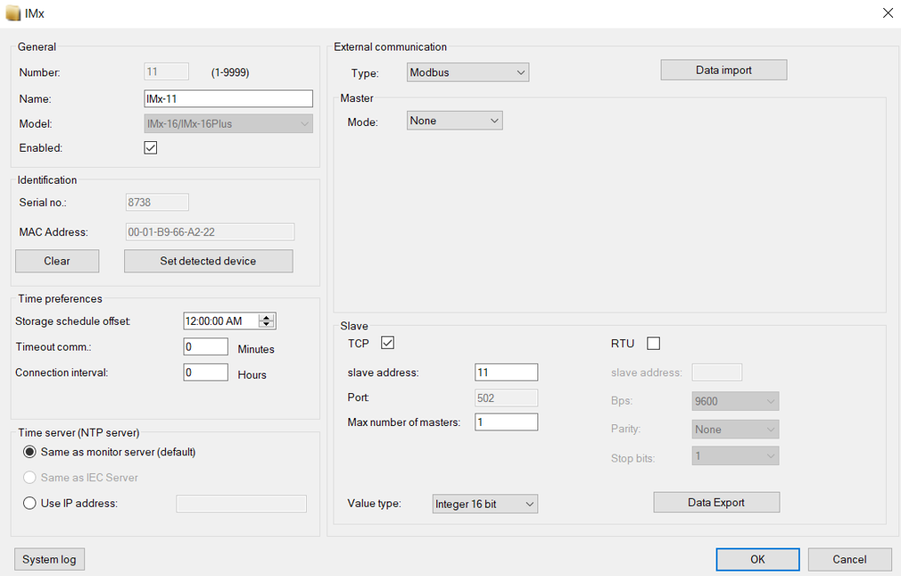Open the external communication Type dropdown
Image resolution: width=901 pixels, height=576 pixels.
tap(467, 73)
